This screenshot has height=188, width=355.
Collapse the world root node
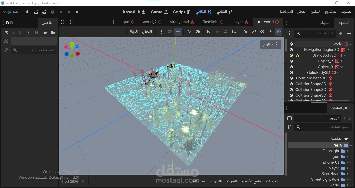click(x=351, y=44)
